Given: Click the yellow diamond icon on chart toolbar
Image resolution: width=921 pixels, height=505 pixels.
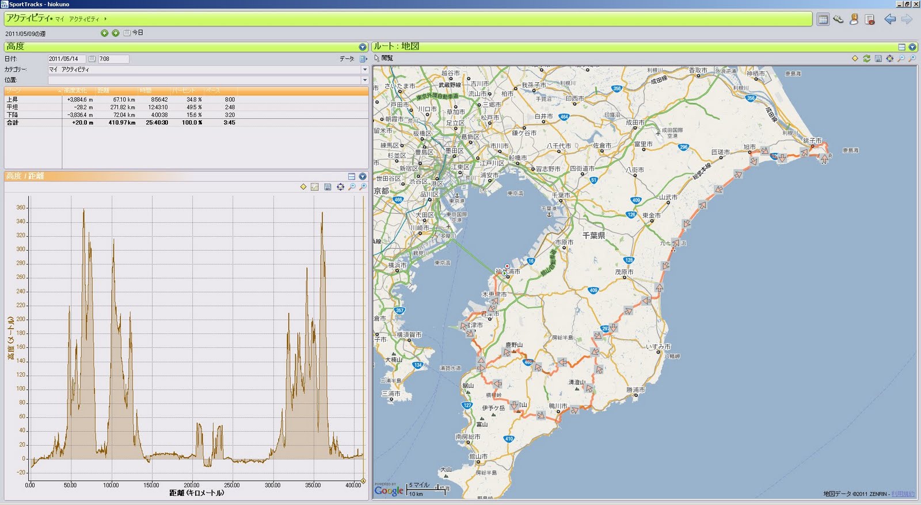Looking at the screenshot, I should 303,187.
